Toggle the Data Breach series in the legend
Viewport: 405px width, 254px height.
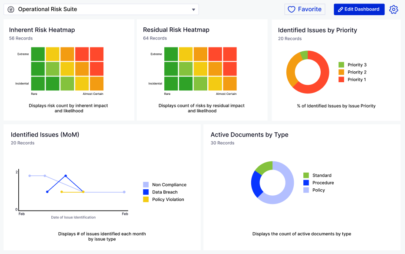166,192
